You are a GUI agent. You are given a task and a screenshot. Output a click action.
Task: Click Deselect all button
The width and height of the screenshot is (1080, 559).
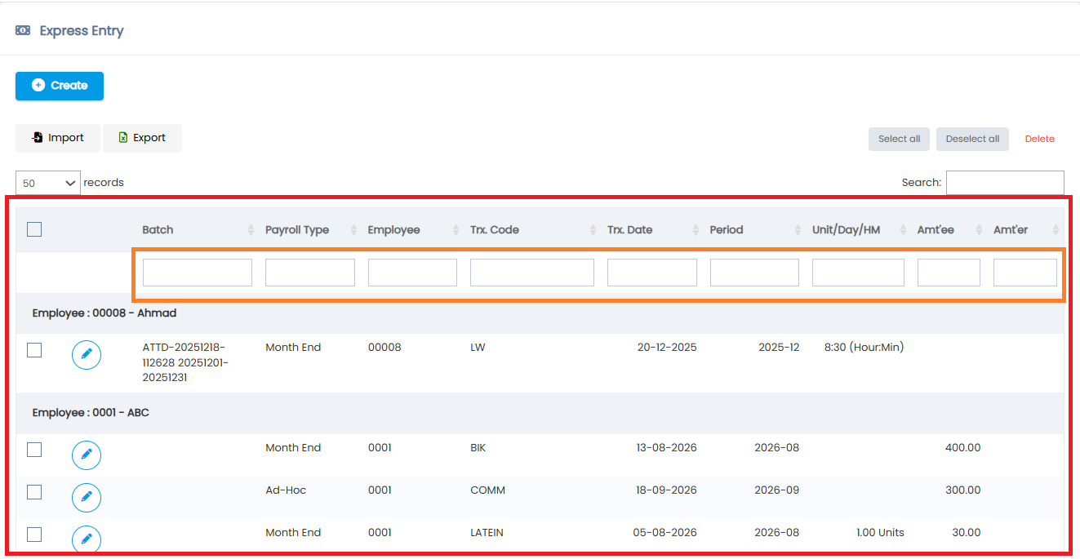[x=972, y=139]
